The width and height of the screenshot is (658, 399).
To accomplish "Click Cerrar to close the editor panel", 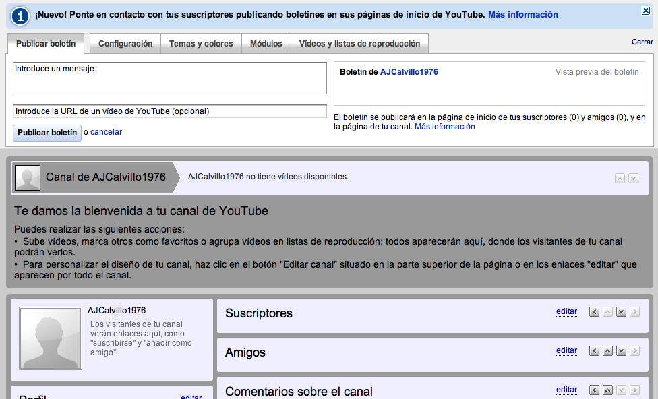I will tap(642, 42).
